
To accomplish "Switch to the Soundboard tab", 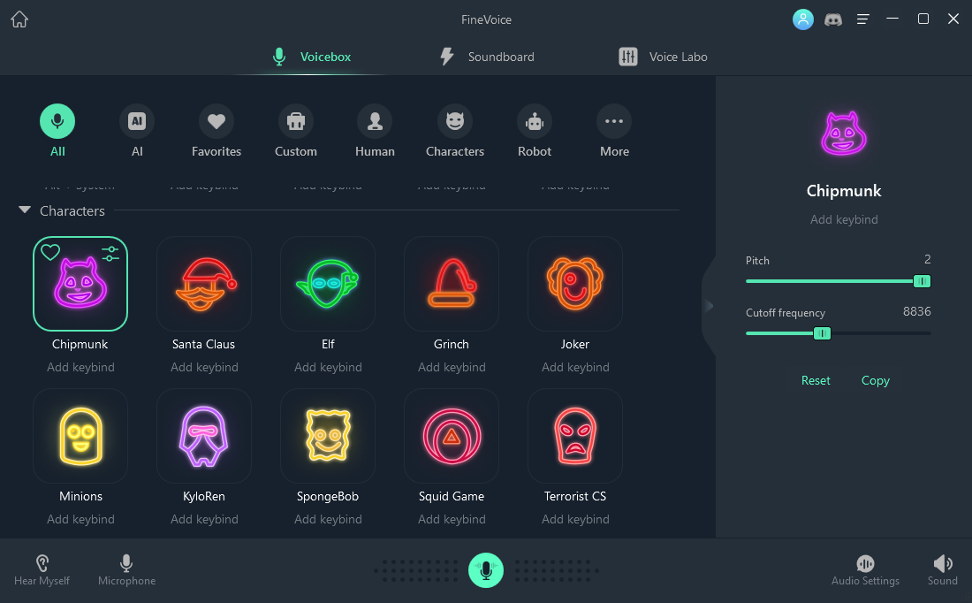I will tap(487, 57).
